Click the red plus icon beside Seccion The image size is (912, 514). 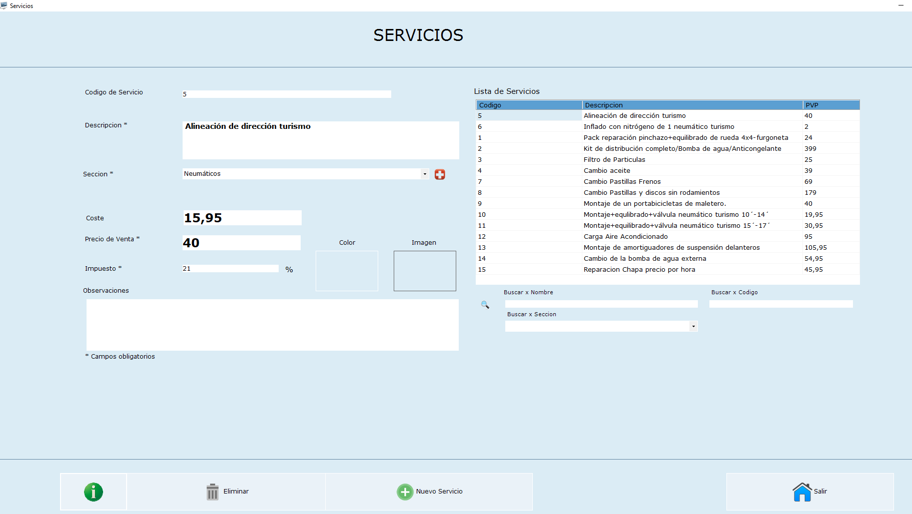[x=440, y=174]
